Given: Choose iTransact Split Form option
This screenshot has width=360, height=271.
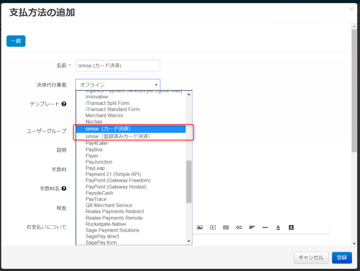Looking at the screenshot, I should (131, 103).
